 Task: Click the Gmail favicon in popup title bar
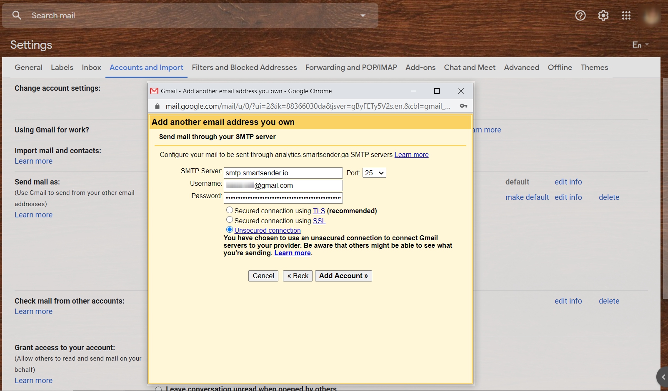pyautogui.click(x=154, y=91)
